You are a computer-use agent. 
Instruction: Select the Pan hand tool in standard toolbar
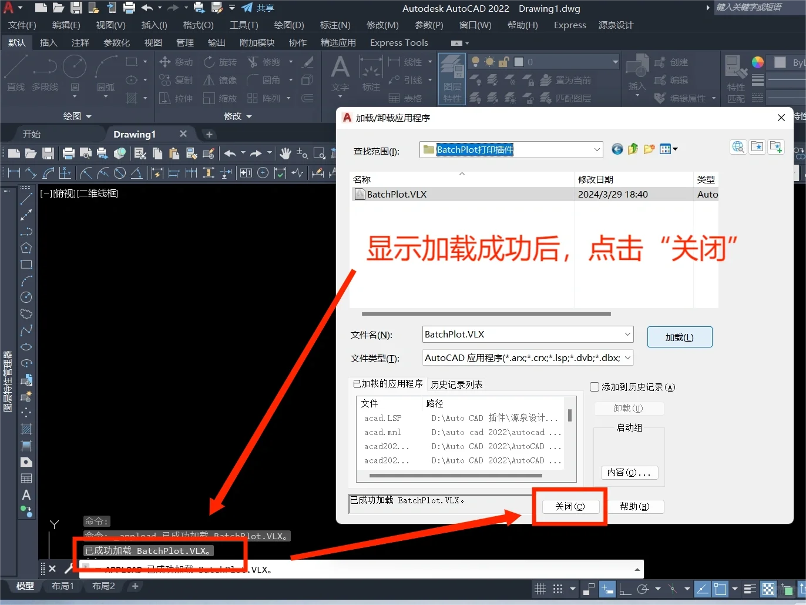point(286,153)
